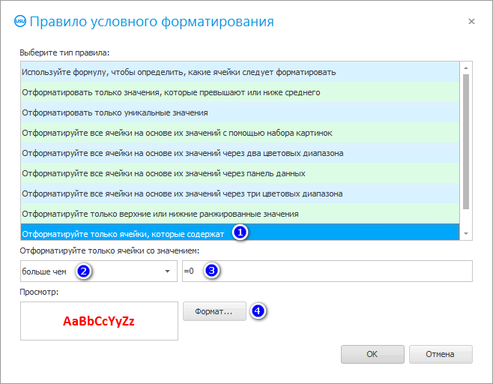493x384 pixels.
Task: Select rule 'верхние или нижние ранжированные значения'
Action: coord(240,214)
